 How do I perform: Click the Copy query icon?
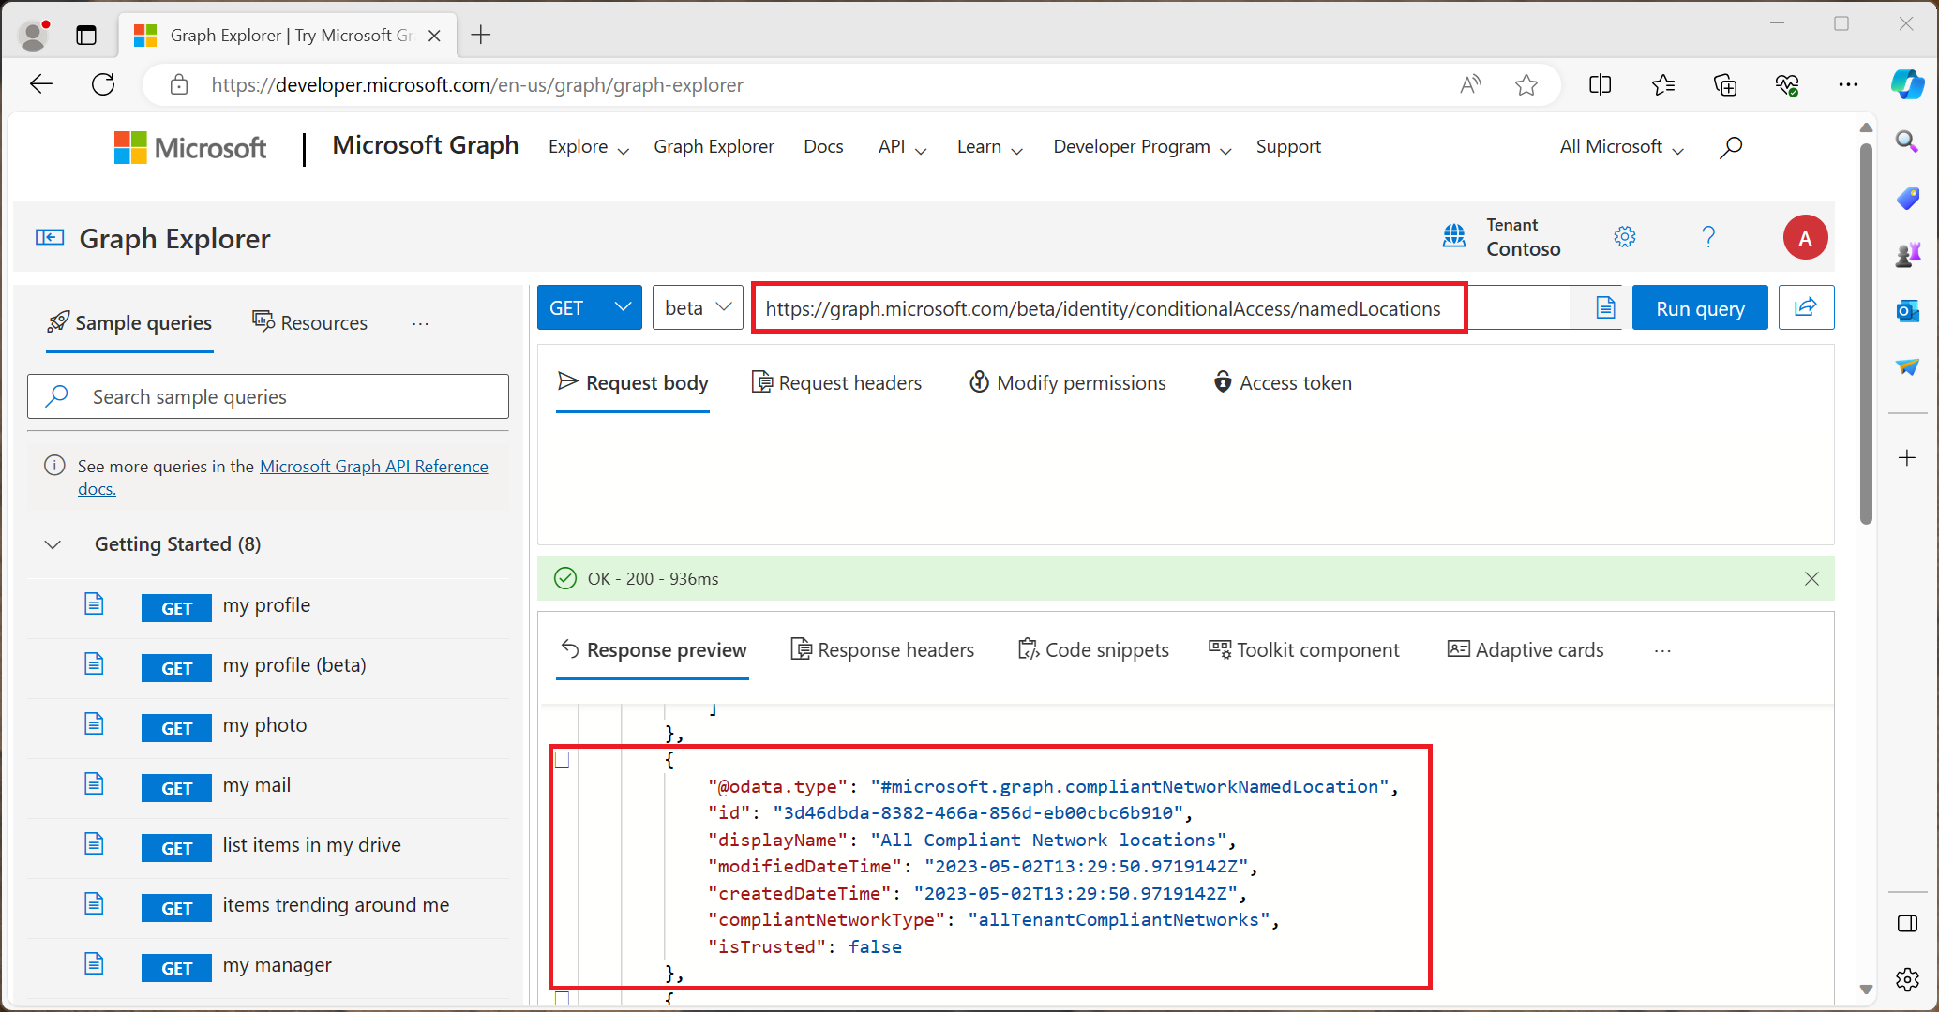point(1605,308)
